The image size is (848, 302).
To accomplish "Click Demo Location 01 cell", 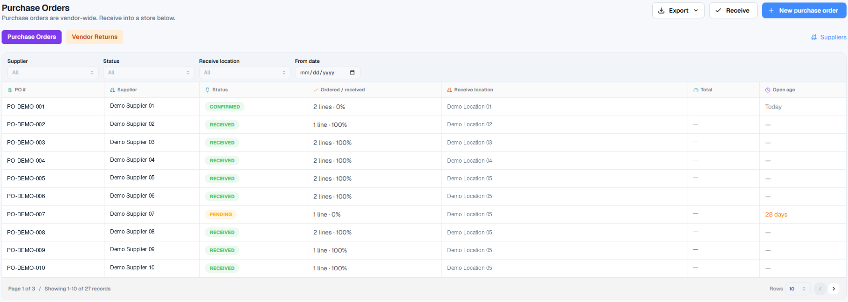I will pyautogui.click(x=469, y=107).
